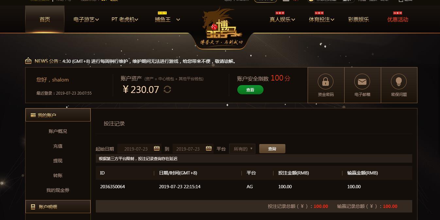Expand the 体育投注 menu

[x=322, y=19]
